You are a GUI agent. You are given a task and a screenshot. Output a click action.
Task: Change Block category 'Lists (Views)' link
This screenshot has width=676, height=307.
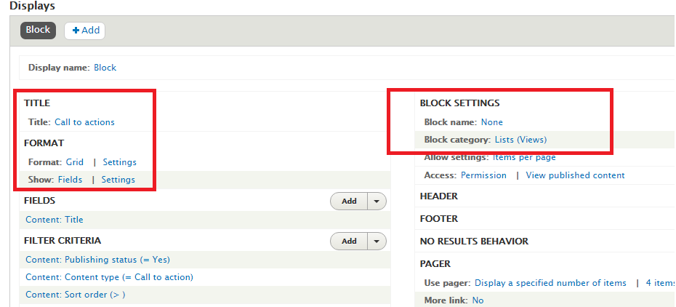click(x=520, y=140)
